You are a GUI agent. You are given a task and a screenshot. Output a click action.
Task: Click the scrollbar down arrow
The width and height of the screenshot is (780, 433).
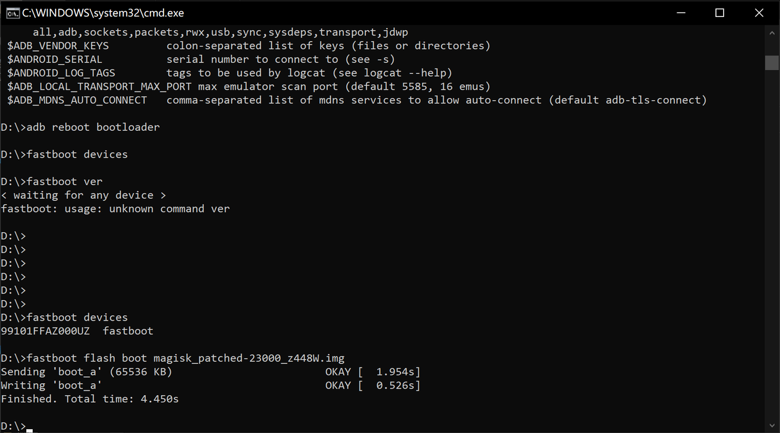point(771,426)
